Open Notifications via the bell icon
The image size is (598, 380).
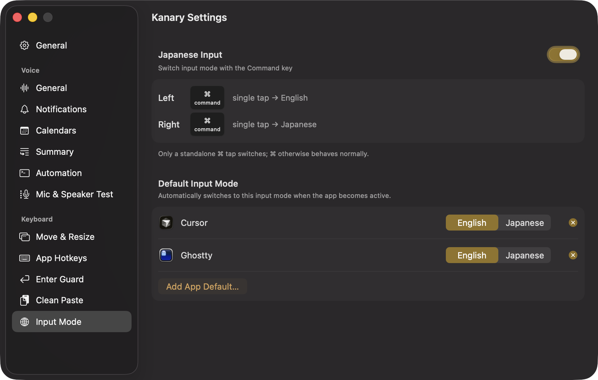[x=25, y=109]
